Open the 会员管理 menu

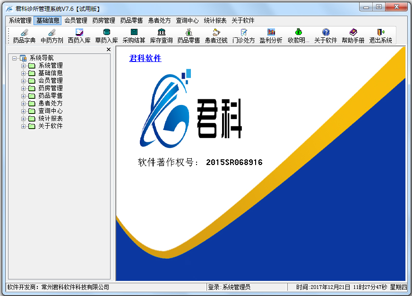pyautogui.click(x=76, y=20)
